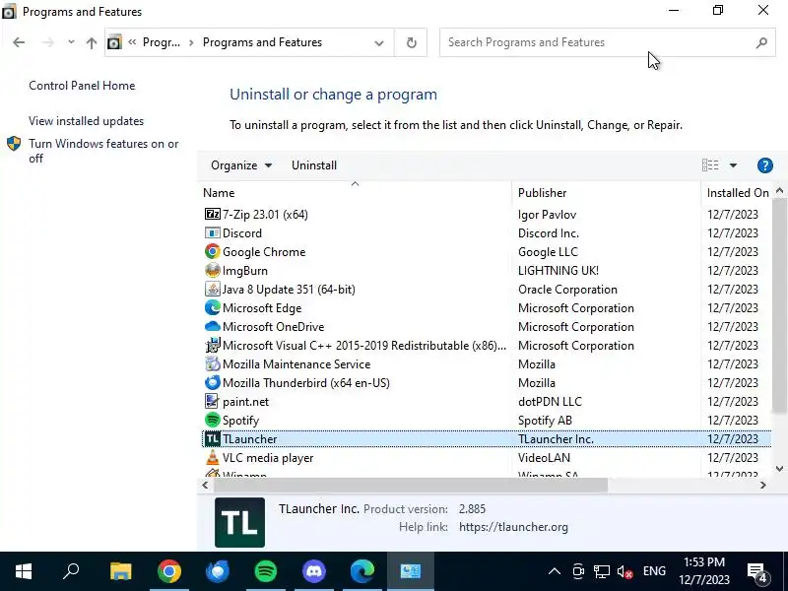The width and height of the screenshot is (788, 591).
Task: Open the Windows Start menu
Action: tap(24, 571)
